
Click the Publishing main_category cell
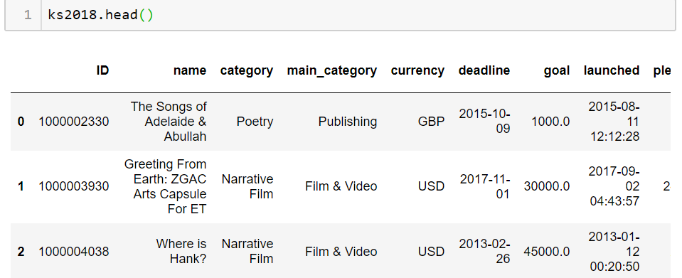point(348,122)
